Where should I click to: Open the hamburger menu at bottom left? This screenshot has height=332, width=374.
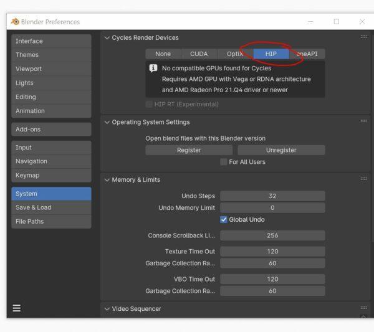pyautogui.click(x=16, y=308)
